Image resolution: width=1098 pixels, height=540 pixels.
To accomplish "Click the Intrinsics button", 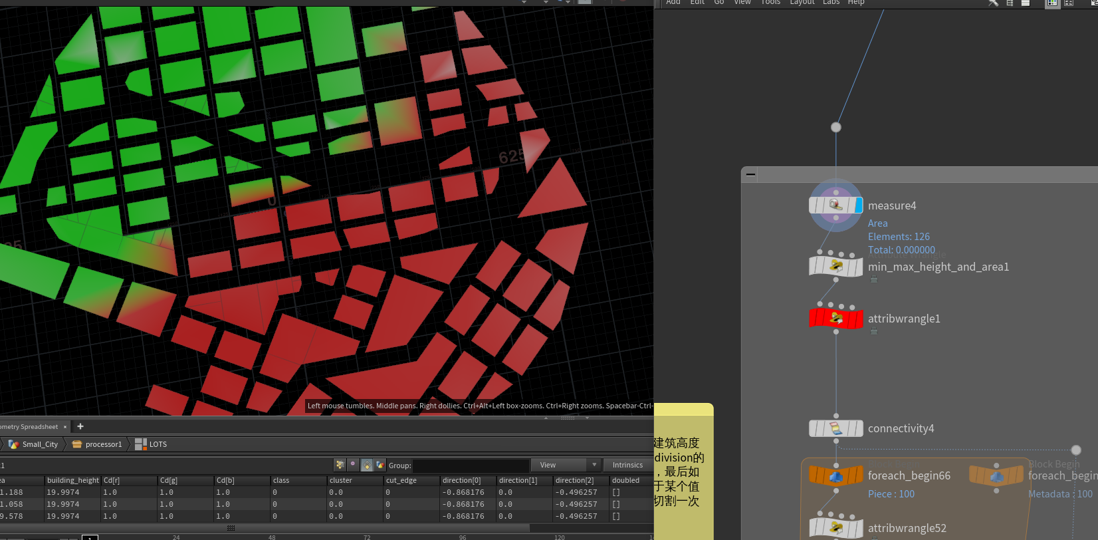I will 627,465.
